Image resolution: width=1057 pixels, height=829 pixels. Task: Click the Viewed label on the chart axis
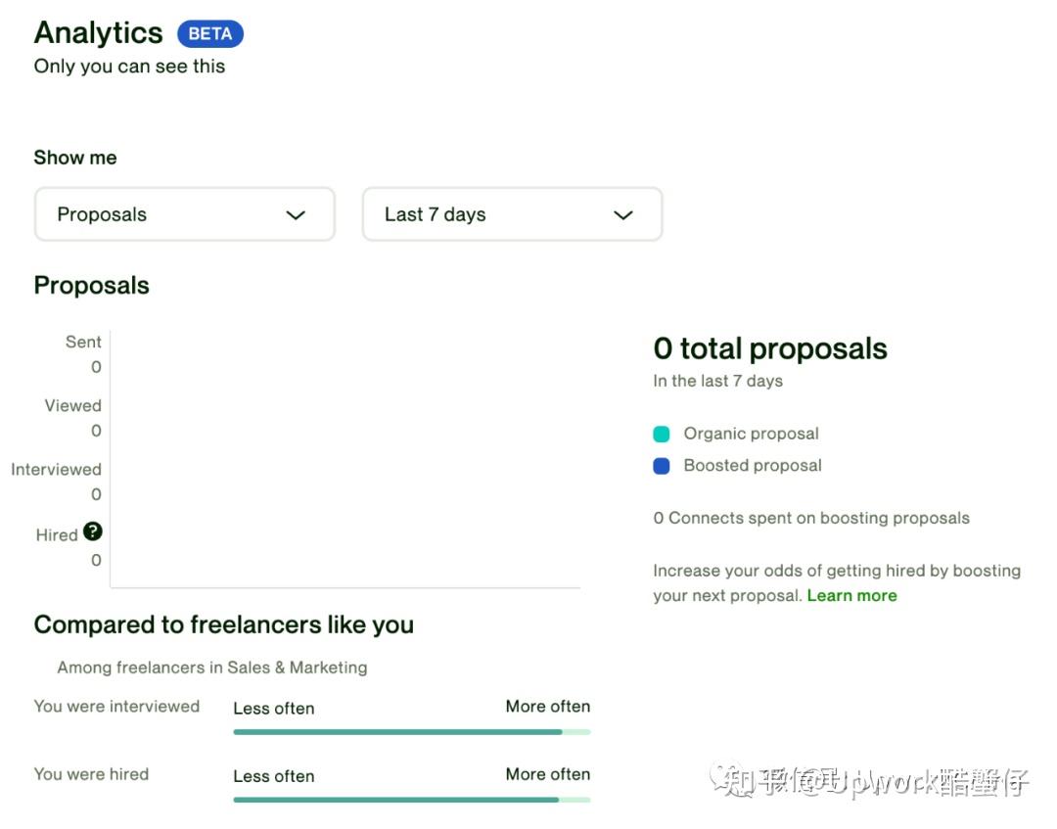[72, 405]
